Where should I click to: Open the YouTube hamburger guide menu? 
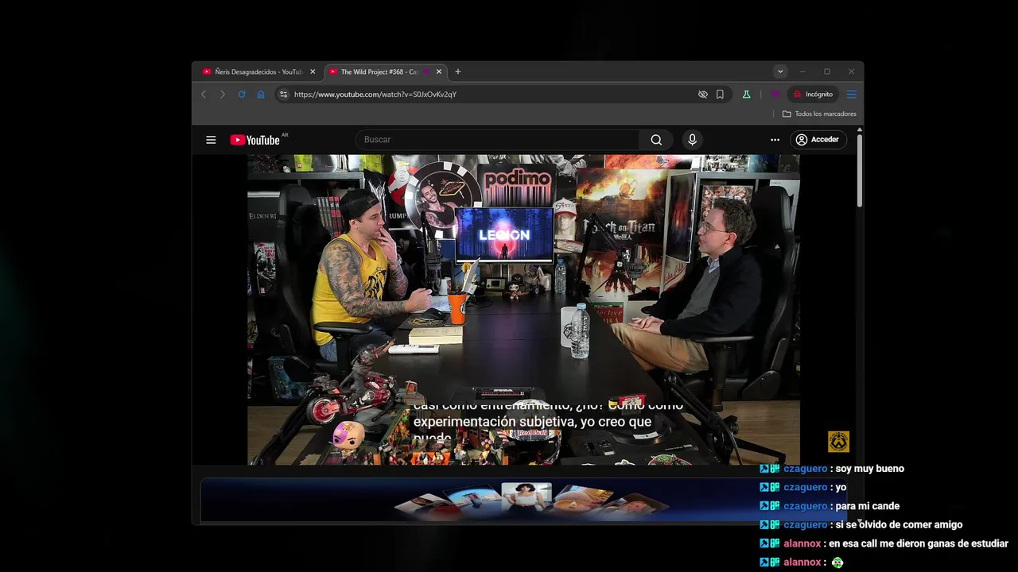[211, 140]
